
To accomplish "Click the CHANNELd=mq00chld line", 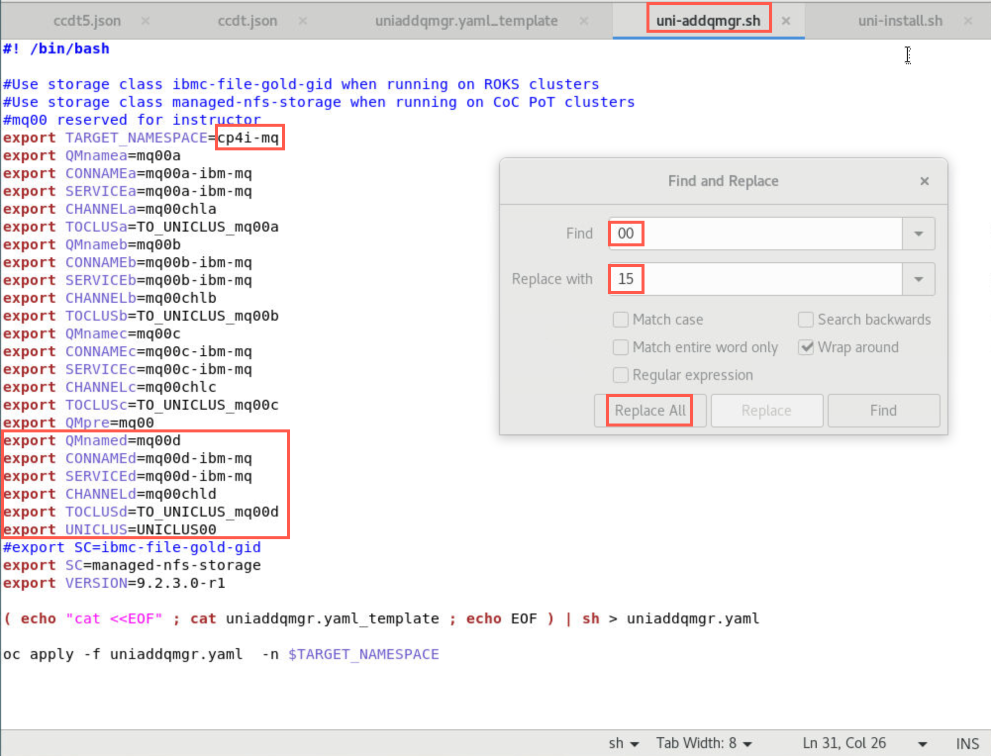I will coord(109,494).
